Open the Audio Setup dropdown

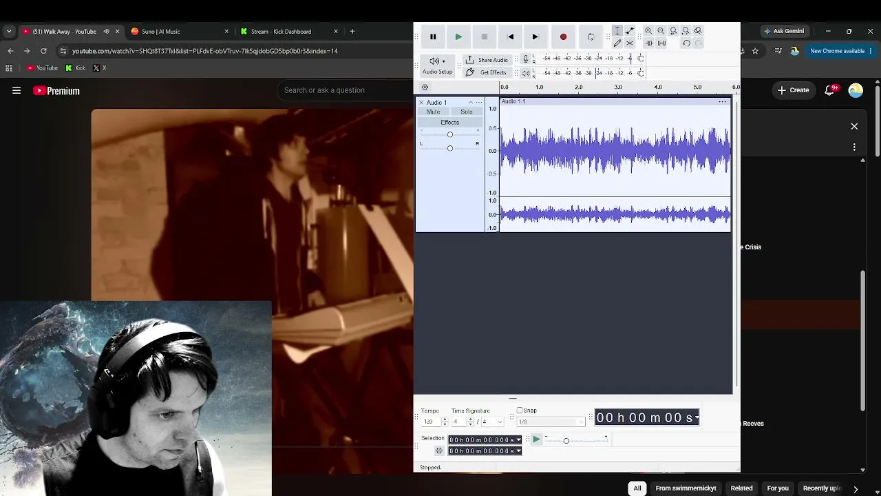[x=438, y=65]
